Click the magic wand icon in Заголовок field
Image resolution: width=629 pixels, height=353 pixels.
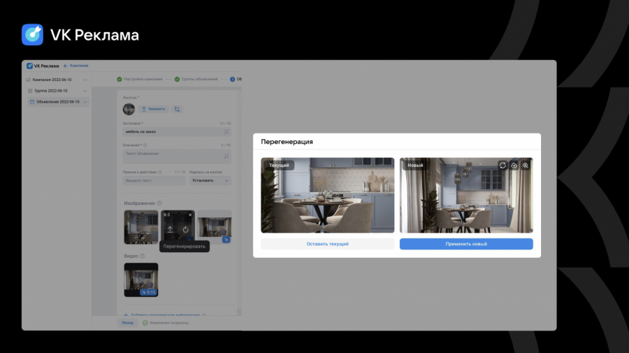click(226, 131)
